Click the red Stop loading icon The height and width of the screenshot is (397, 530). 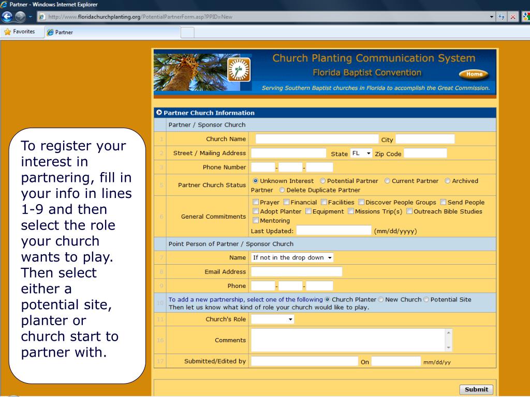(x=513, y=17)
